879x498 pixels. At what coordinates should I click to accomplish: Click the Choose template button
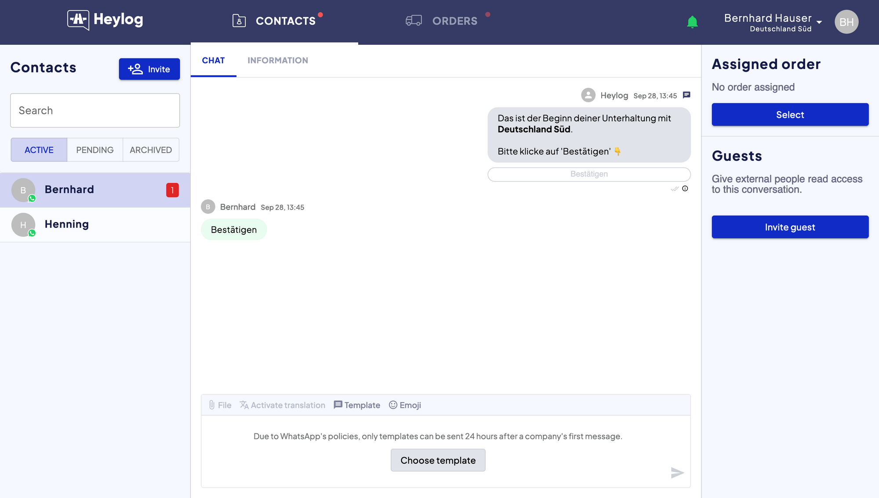(438, 460)
